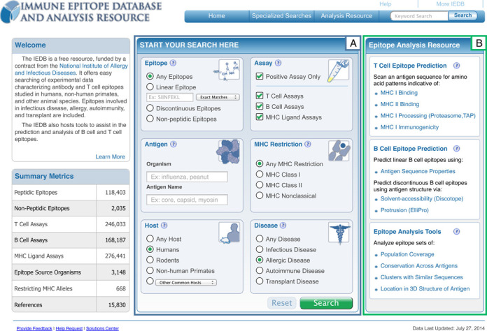Viewport: 487px width, 331px height.
Task: Open the MHC I Binding link
Action: pos(399,93)
